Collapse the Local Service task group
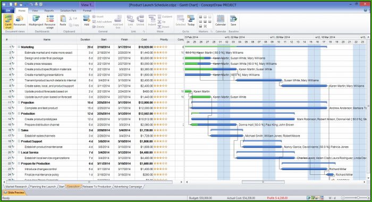The image size is (372, 202). [x=19, y=153]
